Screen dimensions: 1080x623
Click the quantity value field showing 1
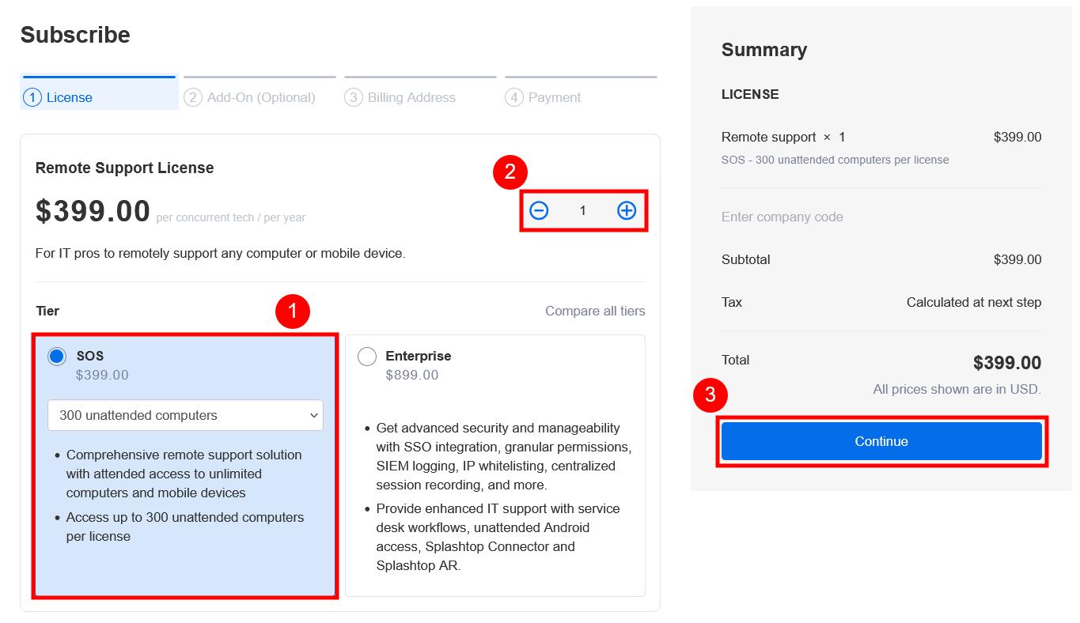[x=583, y=210]
